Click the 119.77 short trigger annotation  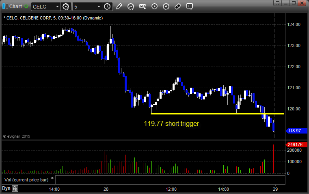coord(171,123)
